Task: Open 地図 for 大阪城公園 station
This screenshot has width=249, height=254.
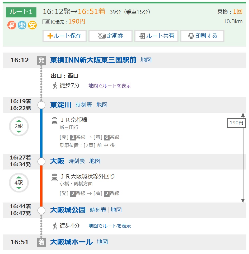Action: coord(116,210)
